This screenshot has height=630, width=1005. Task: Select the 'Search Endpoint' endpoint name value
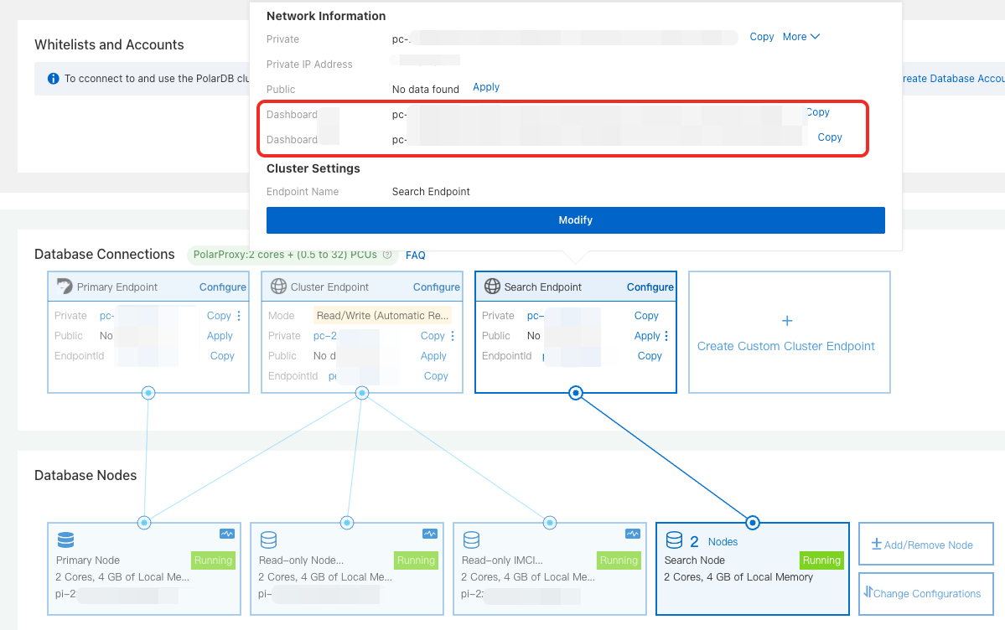[x=431, y=192]
